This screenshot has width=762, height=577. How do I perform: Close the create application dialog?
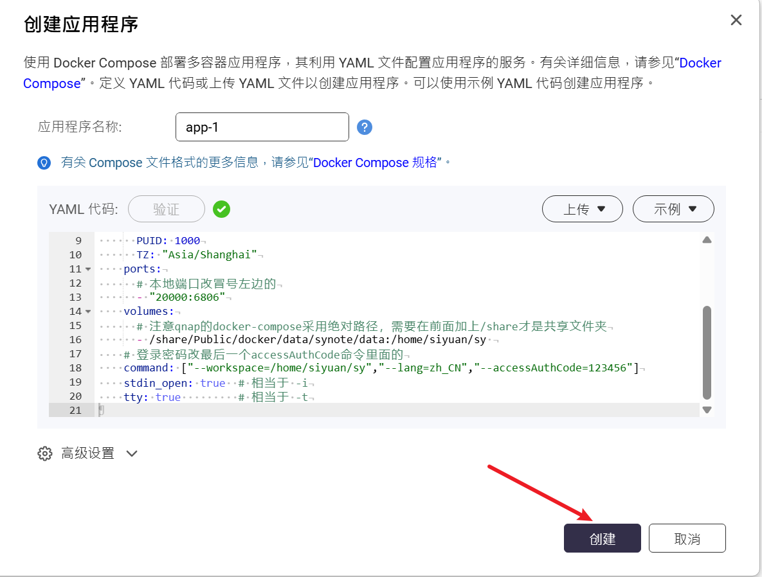[736, 21]
